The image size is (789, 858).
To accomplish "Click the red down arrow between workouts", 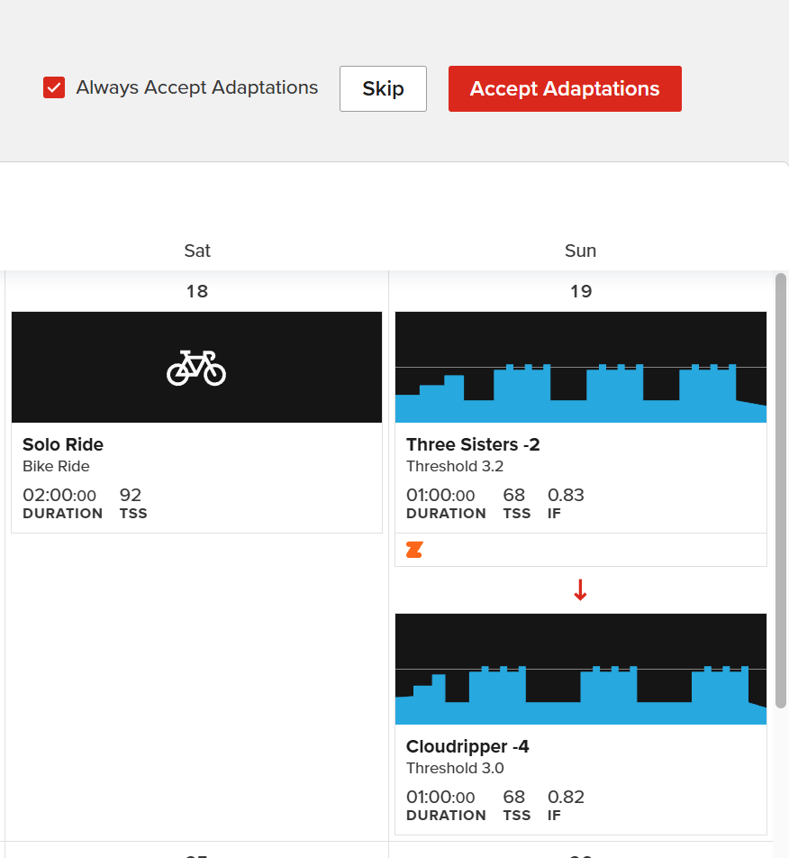I will [x=580, y=590].
